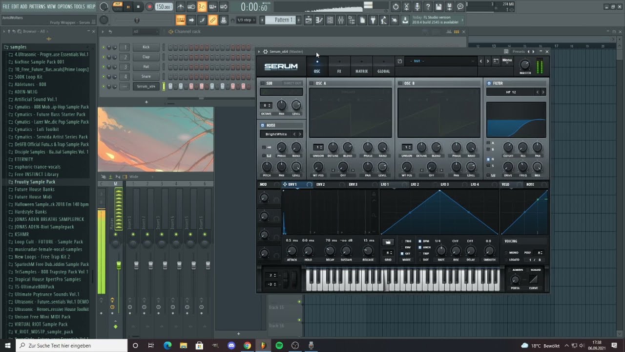The image size is (625, 352).
Task: Open the BrightWhite noise dropdown
Action: pos(276,134)
